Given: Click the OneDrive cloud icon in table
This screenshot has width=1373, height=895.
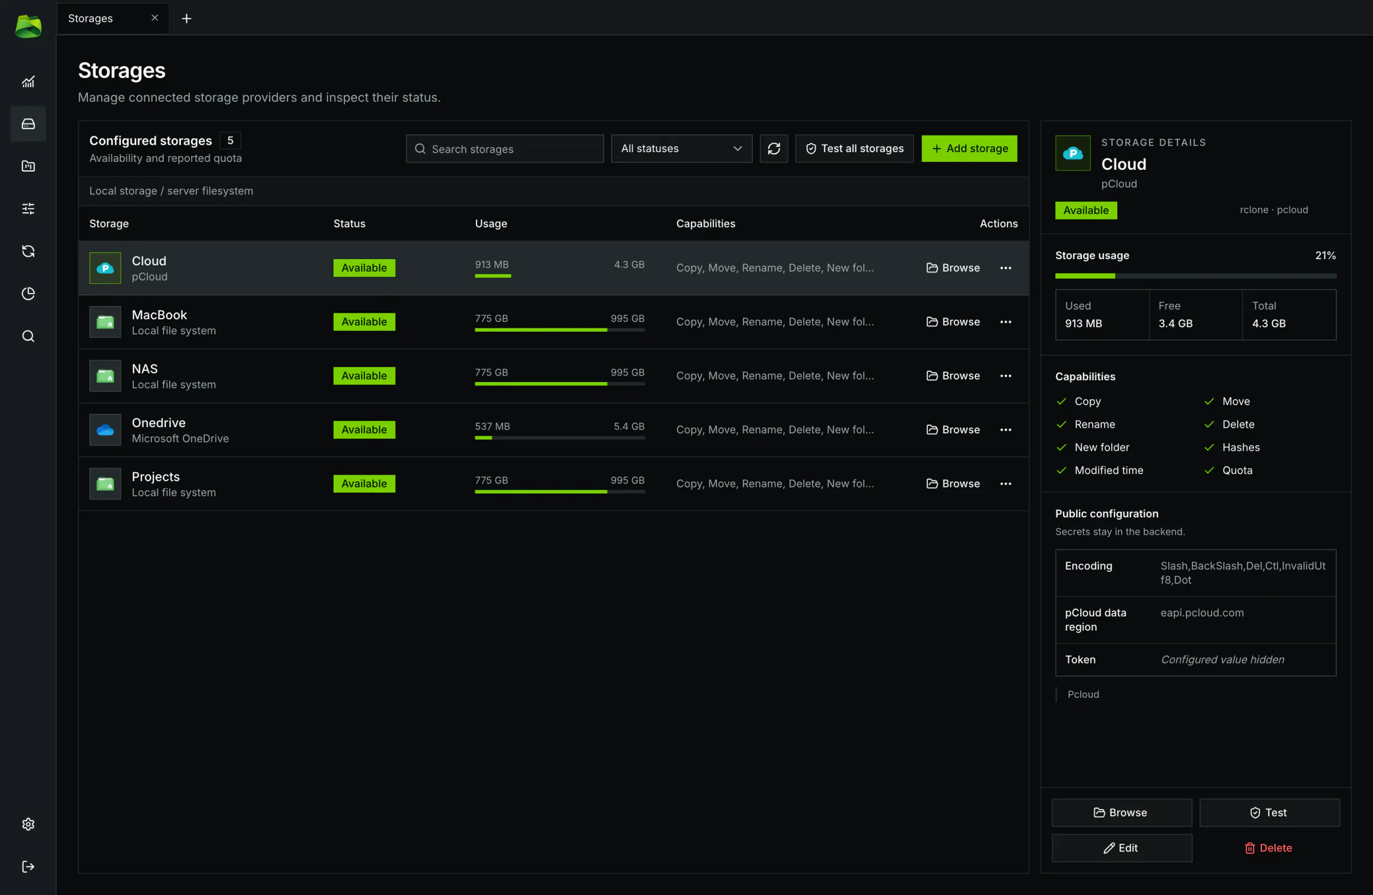Looking at the screenshot, I should tap(105, 429).
